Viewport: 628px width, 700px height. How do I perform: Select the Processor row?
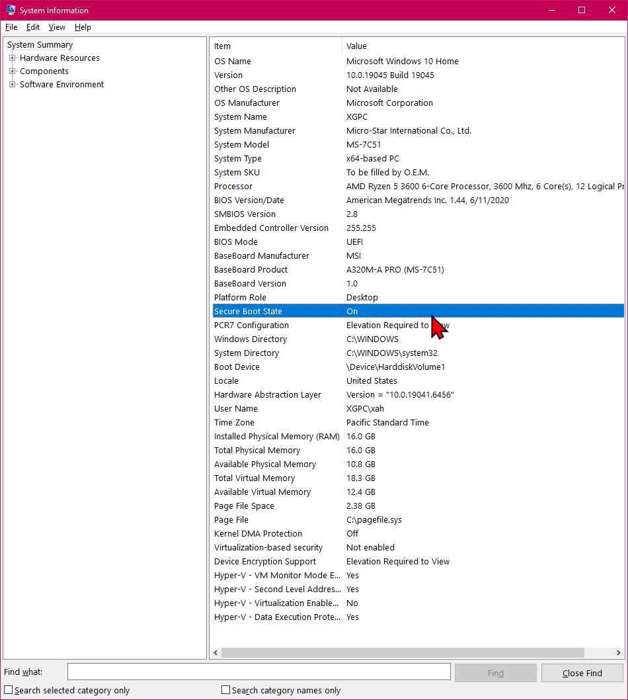pyautogui.click(x=233, y=187)
